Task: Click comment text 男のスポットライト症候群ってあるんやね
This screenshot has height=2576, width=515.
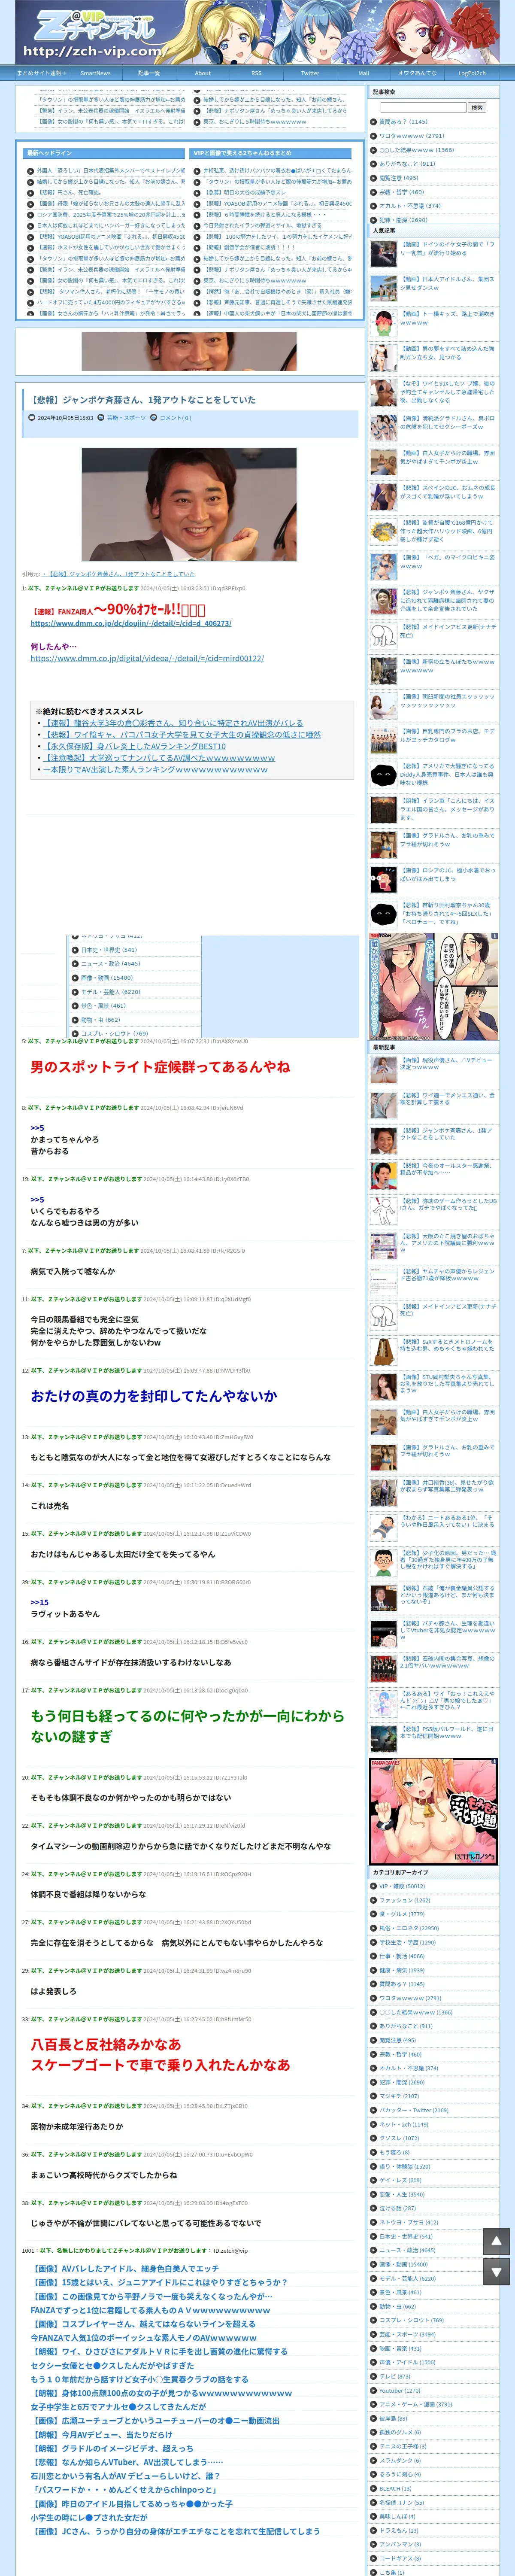Action: pyautogui.click(x=160, y=1067)
